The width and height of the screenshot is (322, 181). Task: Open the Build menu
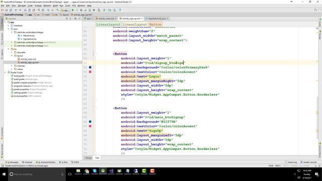[x=55, y=6]
